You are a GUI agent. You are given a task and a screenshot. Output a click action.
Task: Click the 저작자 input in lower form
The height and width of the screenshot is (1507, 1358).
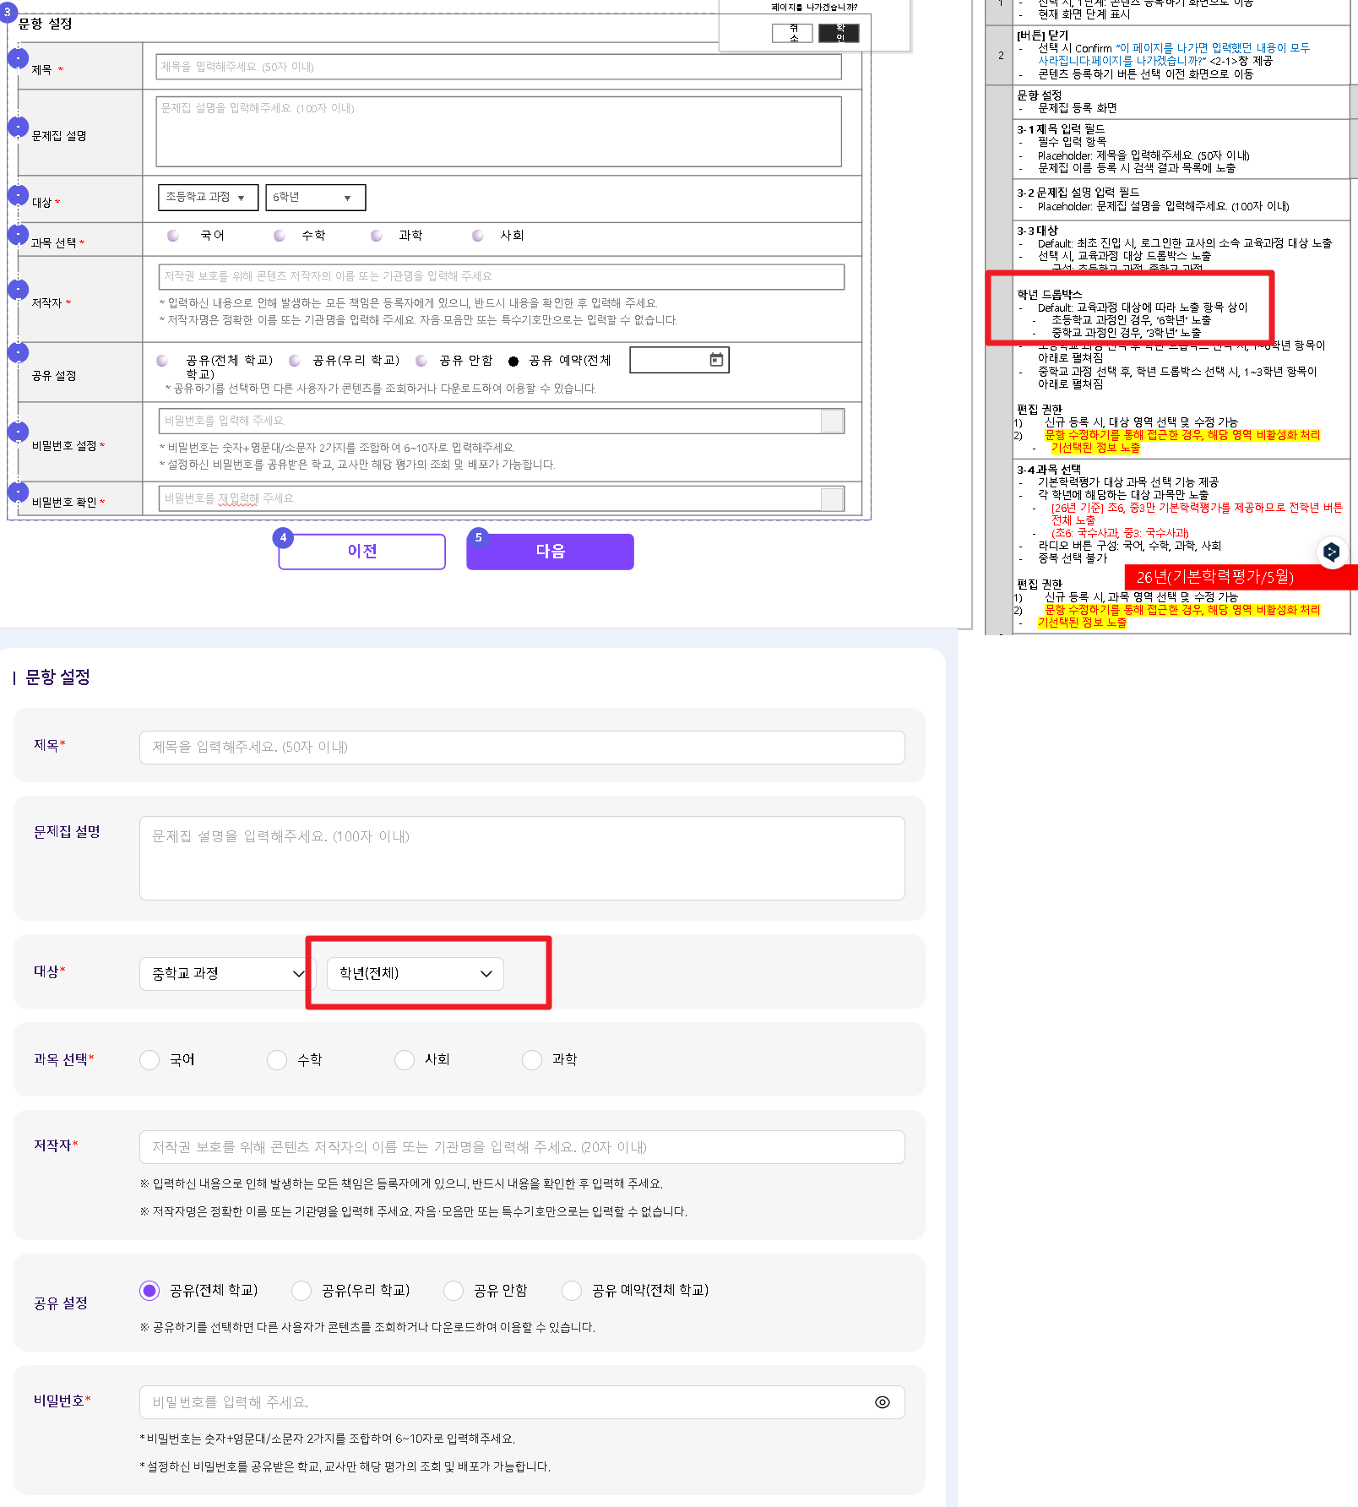coord(522,1147)
